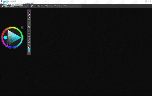Click the Undo arrow in the property bar
152x96 pixels.
click(25, 6)
